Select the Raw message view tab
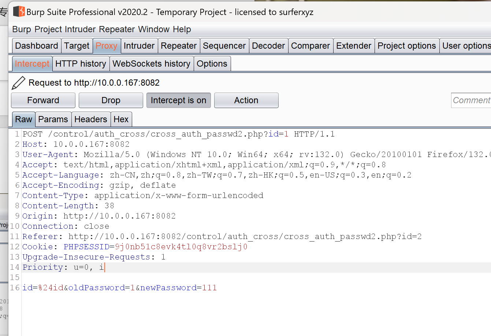 [x=24, y=119]
